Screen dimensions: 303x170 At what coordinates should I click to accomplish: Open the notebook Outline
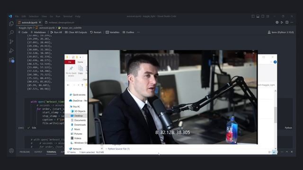[x=128, y=32]
